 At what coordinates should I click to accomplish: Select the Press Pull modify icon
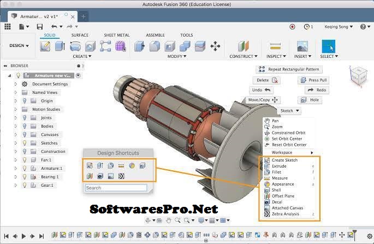[140, 46]
